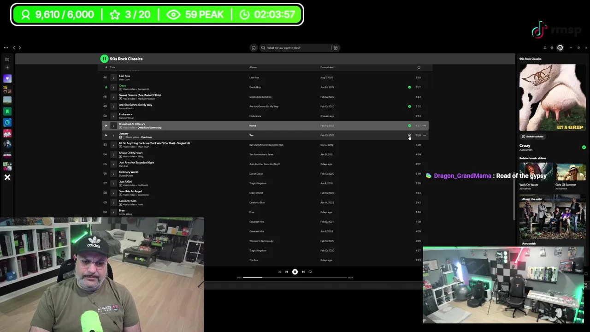Open the Smells Like Children album link
Viewport: 590px width, 332px height.
click(260, 97)
